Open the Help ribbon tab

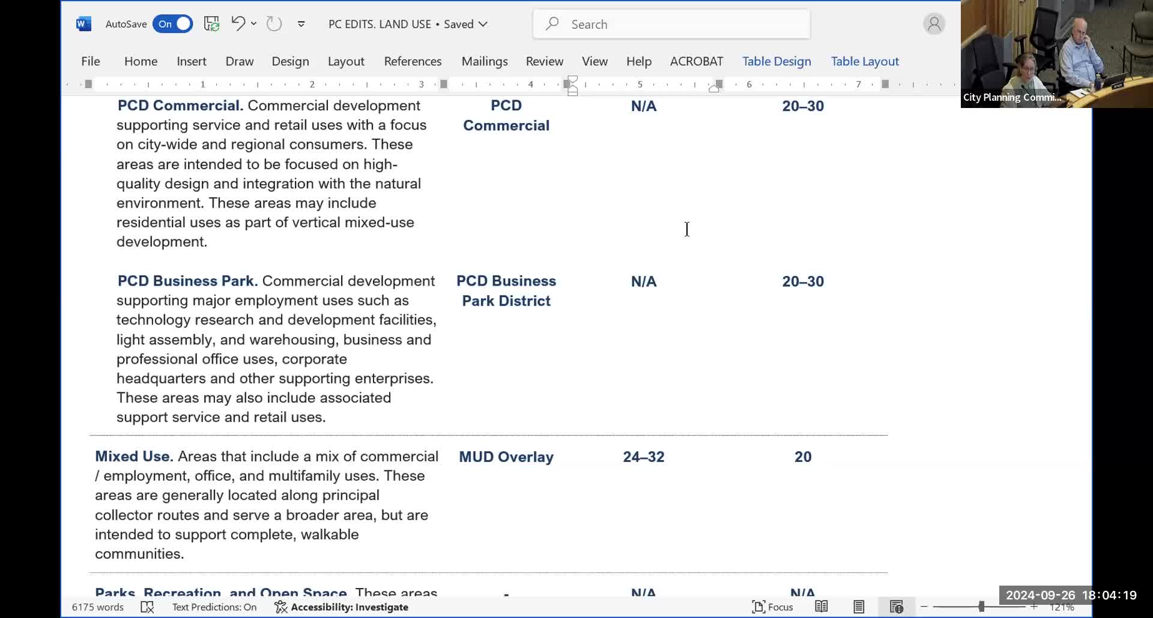click(639, 61)
